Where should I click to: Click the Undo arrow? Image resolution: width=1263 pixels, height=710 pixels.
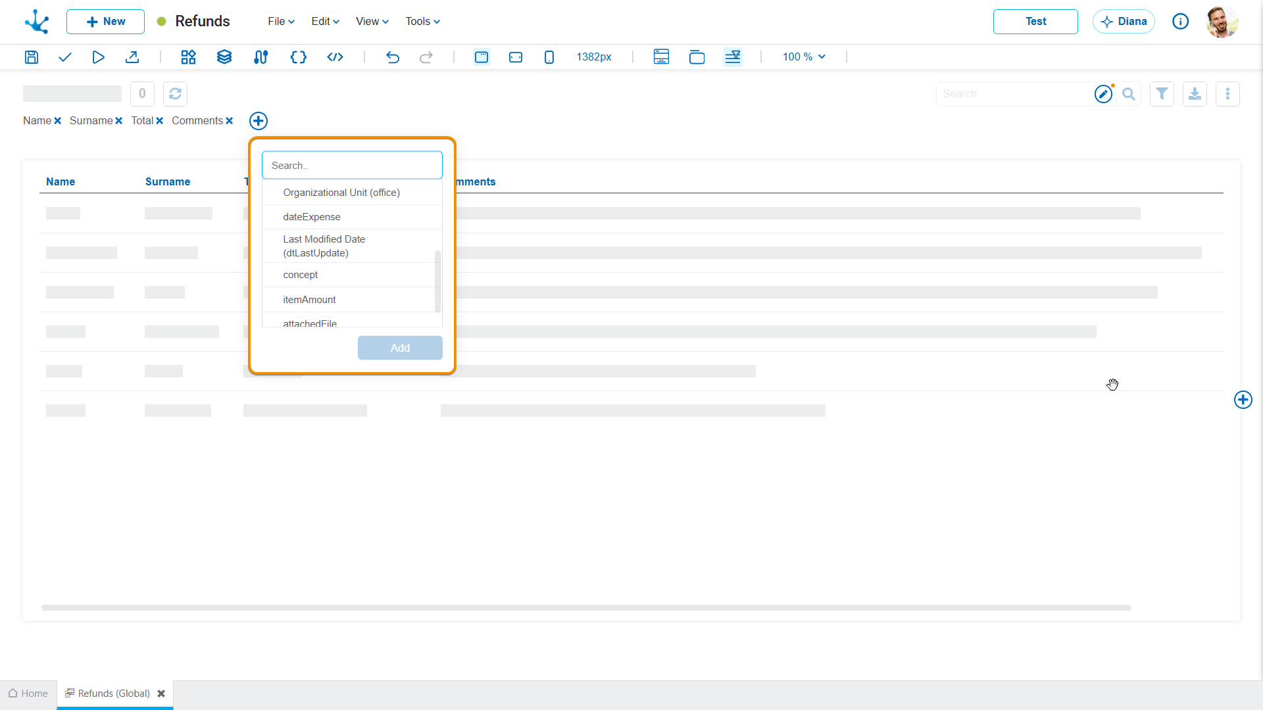(x=393, y=57)
